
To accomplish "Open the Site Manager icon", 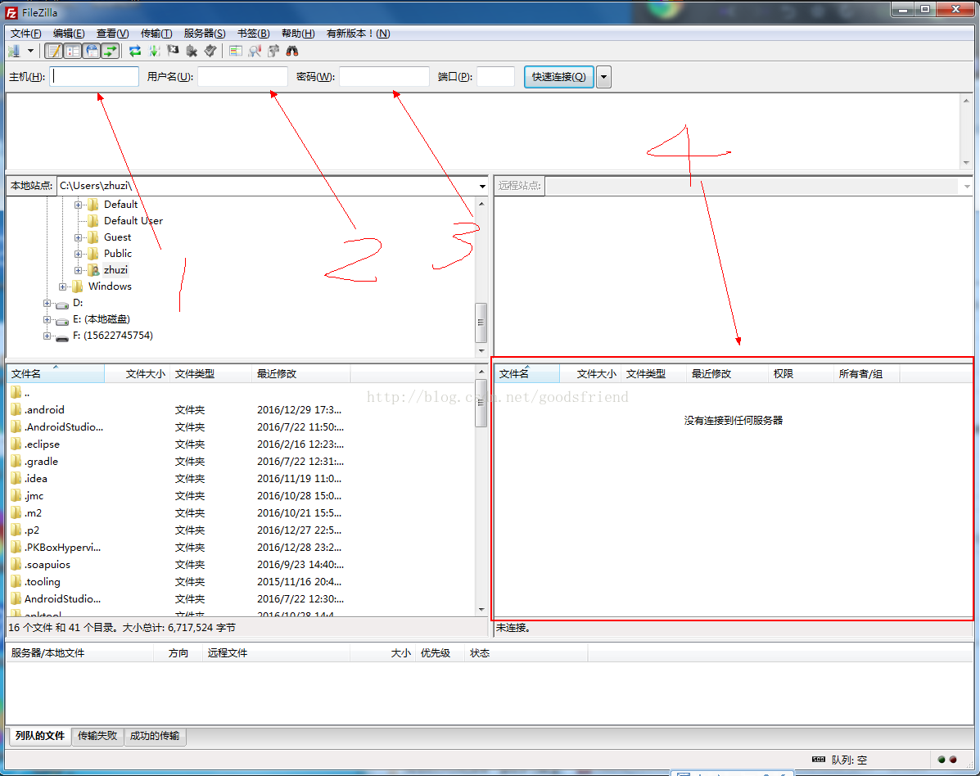I will pos(15,52).
